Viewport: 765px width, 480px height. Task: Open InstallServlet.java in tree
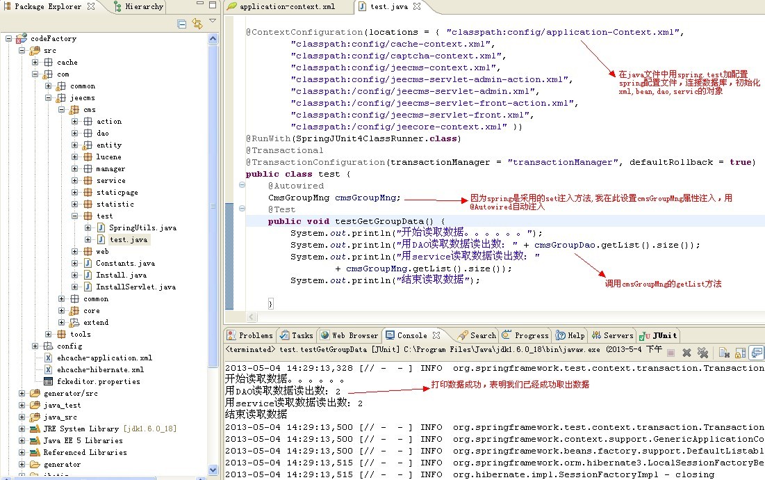(x=135, y=287)
